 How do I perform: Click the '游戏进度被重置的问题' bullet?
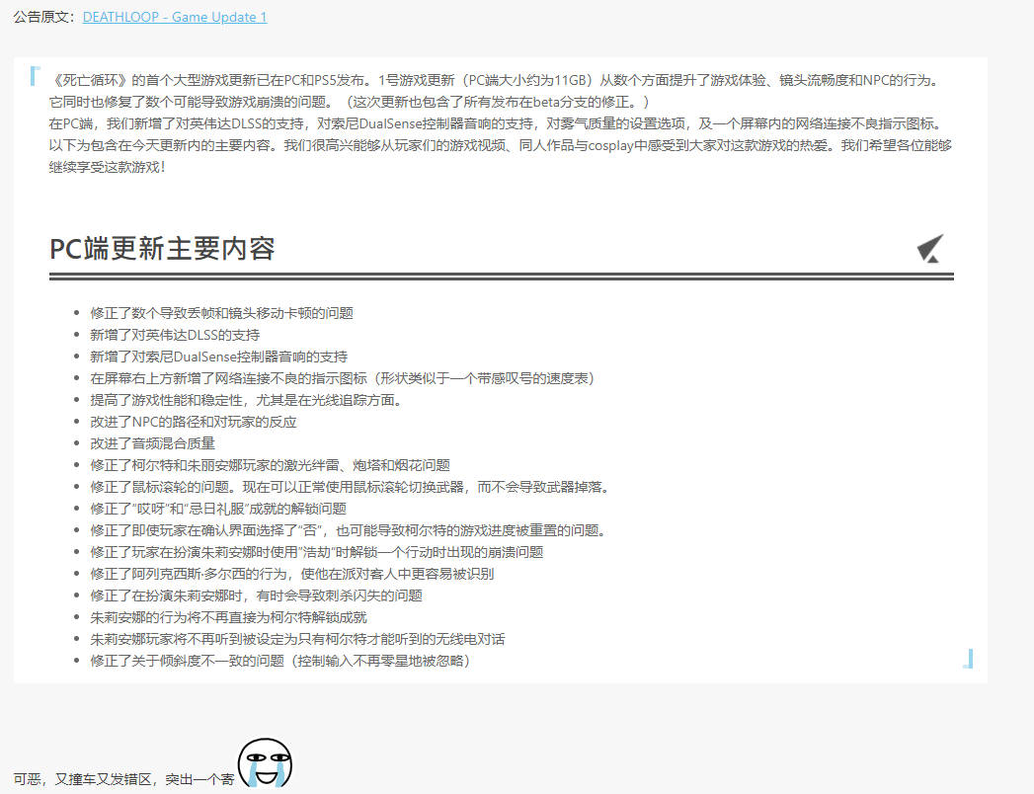point(349,531)
